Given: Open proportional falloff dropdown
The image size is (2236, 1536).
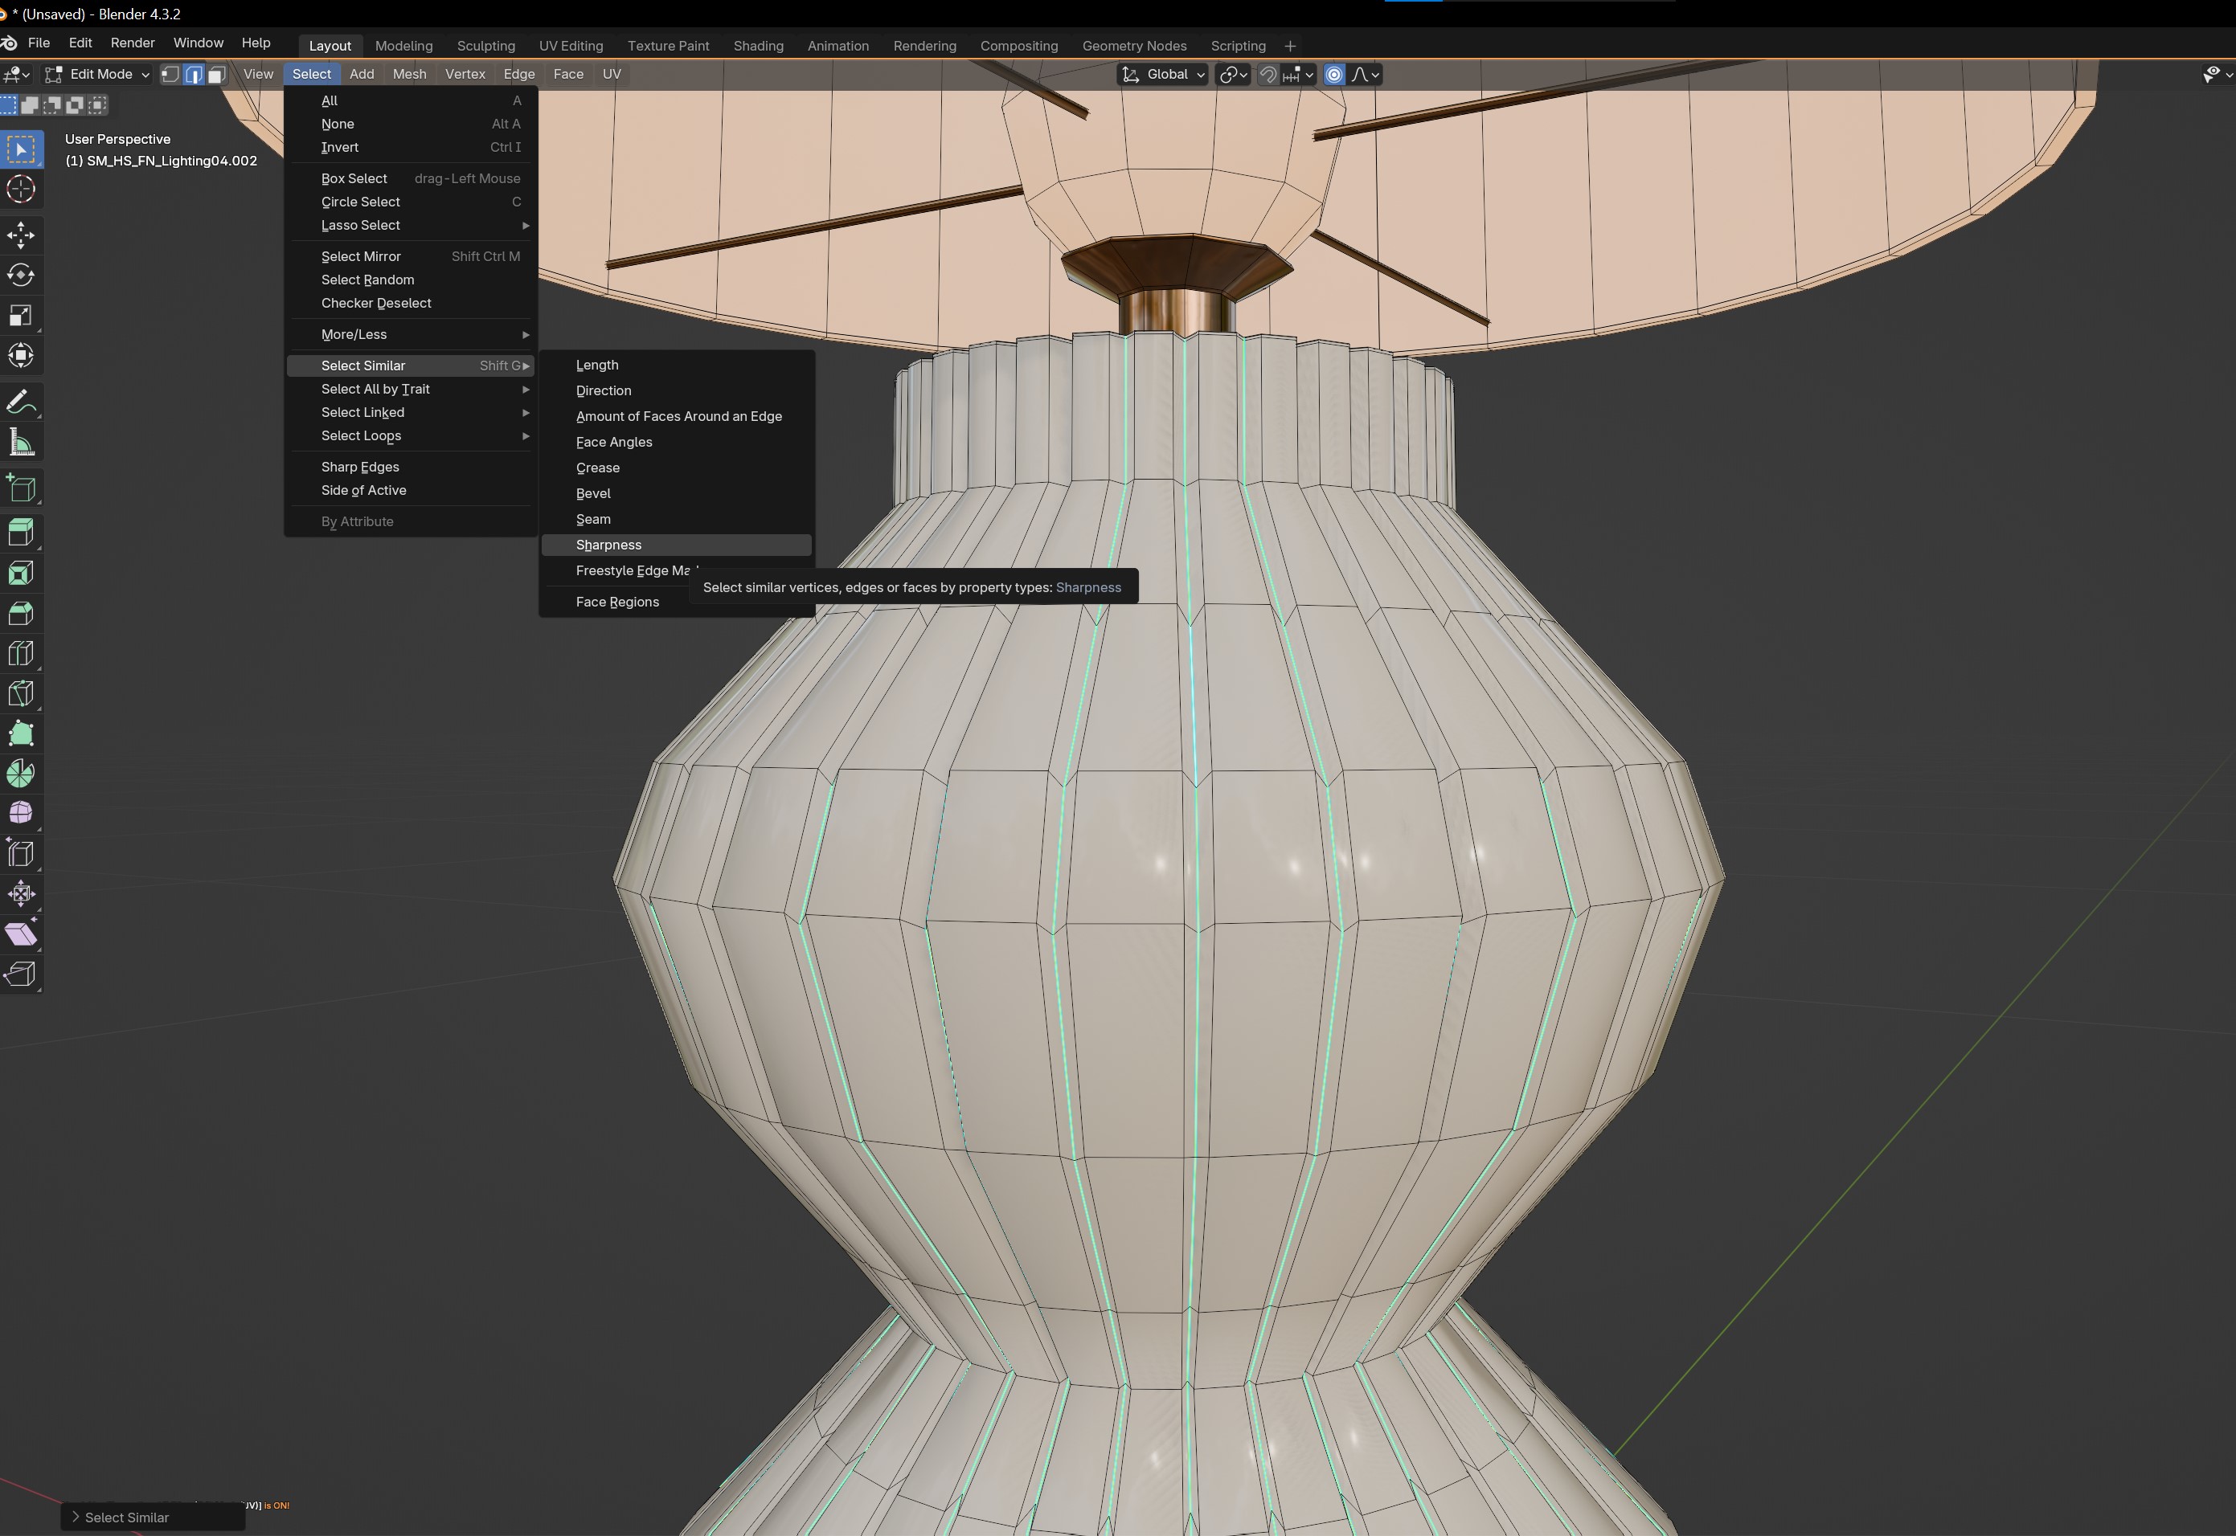Looking at the screenshot, I should click(1366, 74).
